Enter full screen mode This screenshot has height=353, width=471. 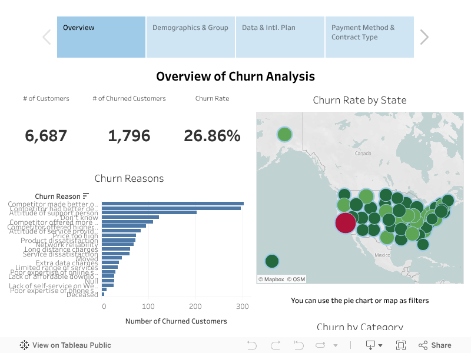coord(401,345)
